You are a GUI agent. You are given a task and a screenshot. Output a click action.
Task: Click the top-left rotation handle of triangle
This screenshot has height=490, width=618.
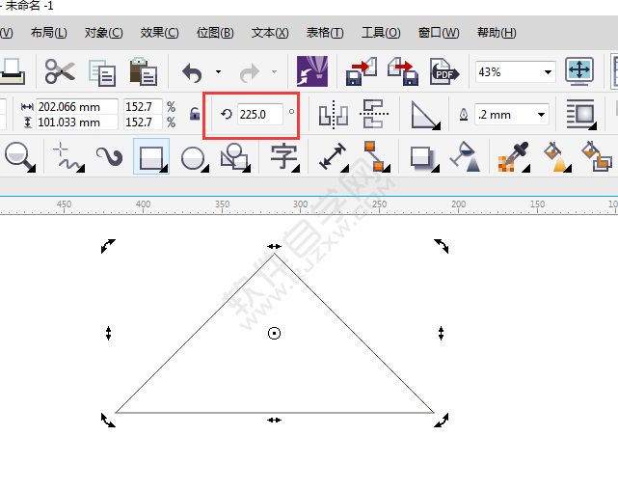coord(108,246)
